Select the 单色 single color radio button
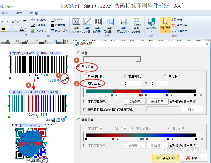211x163 pixels. tap(79, 53)
